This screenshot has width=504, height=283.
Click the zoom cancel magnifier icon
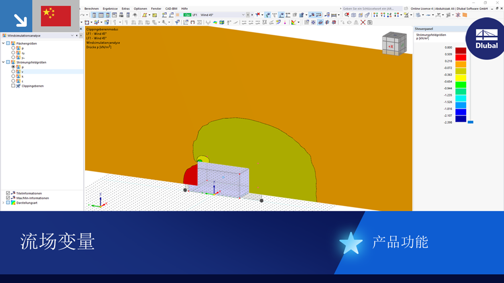[347, 15]
